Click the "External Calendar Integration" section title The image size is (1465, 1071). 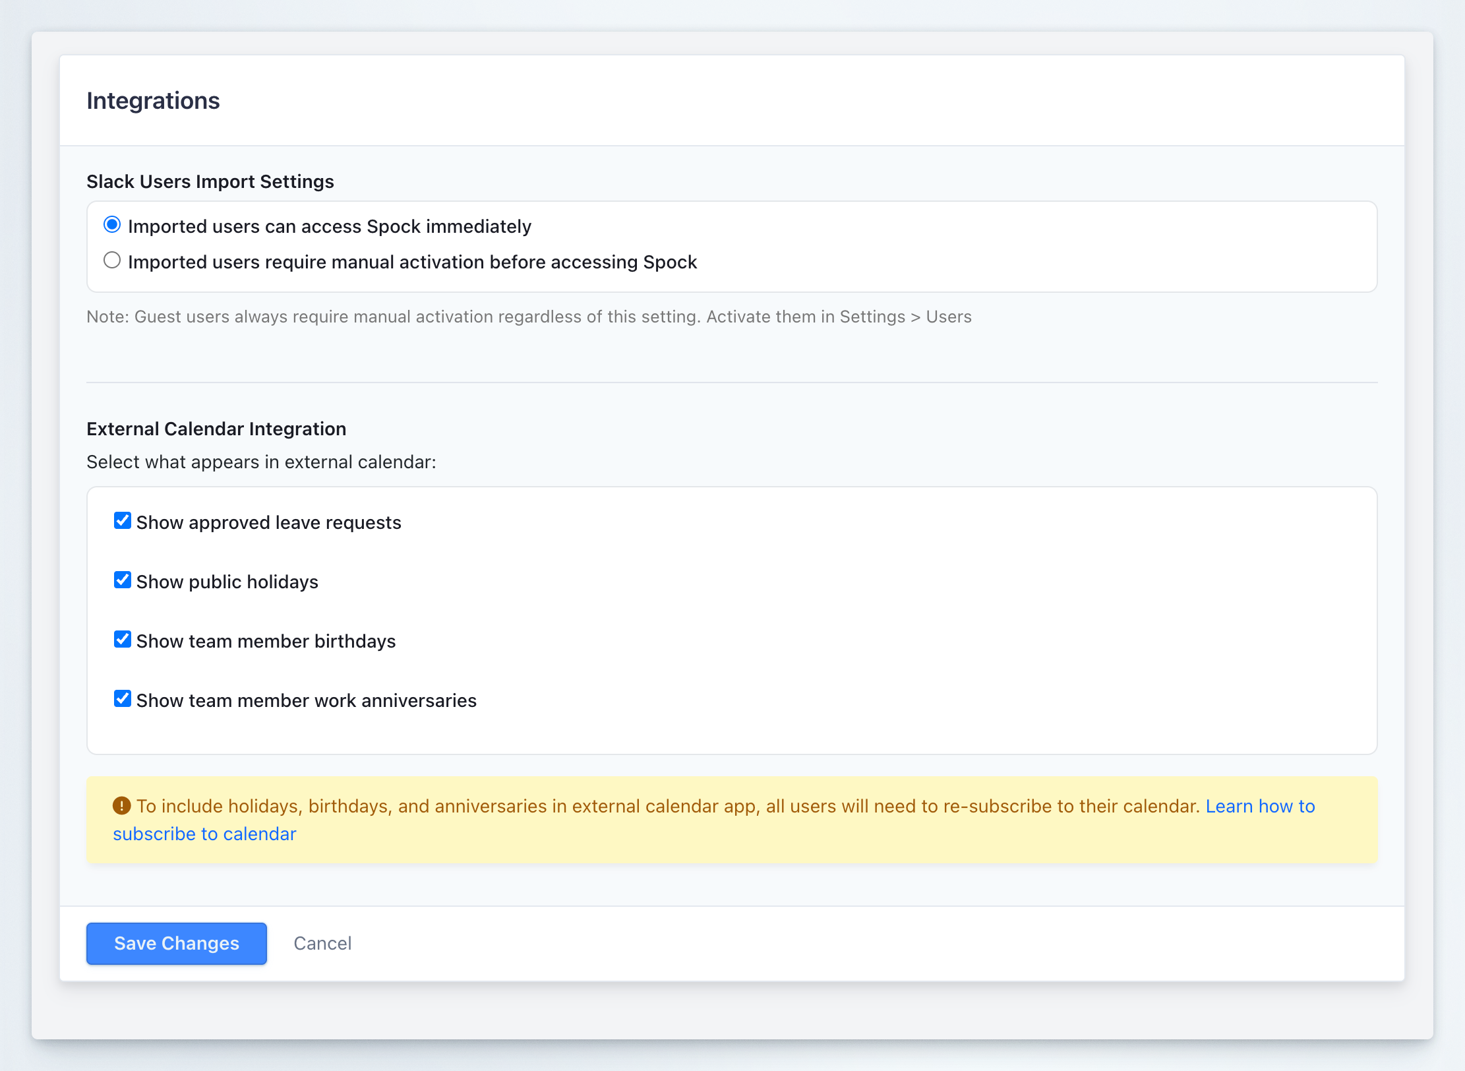pyautogui.click(x=216, y=428)
